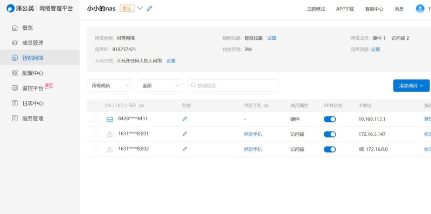Click the network ID 818237421
The width and height of the screenshot is (431, 214).
(124, 50)
